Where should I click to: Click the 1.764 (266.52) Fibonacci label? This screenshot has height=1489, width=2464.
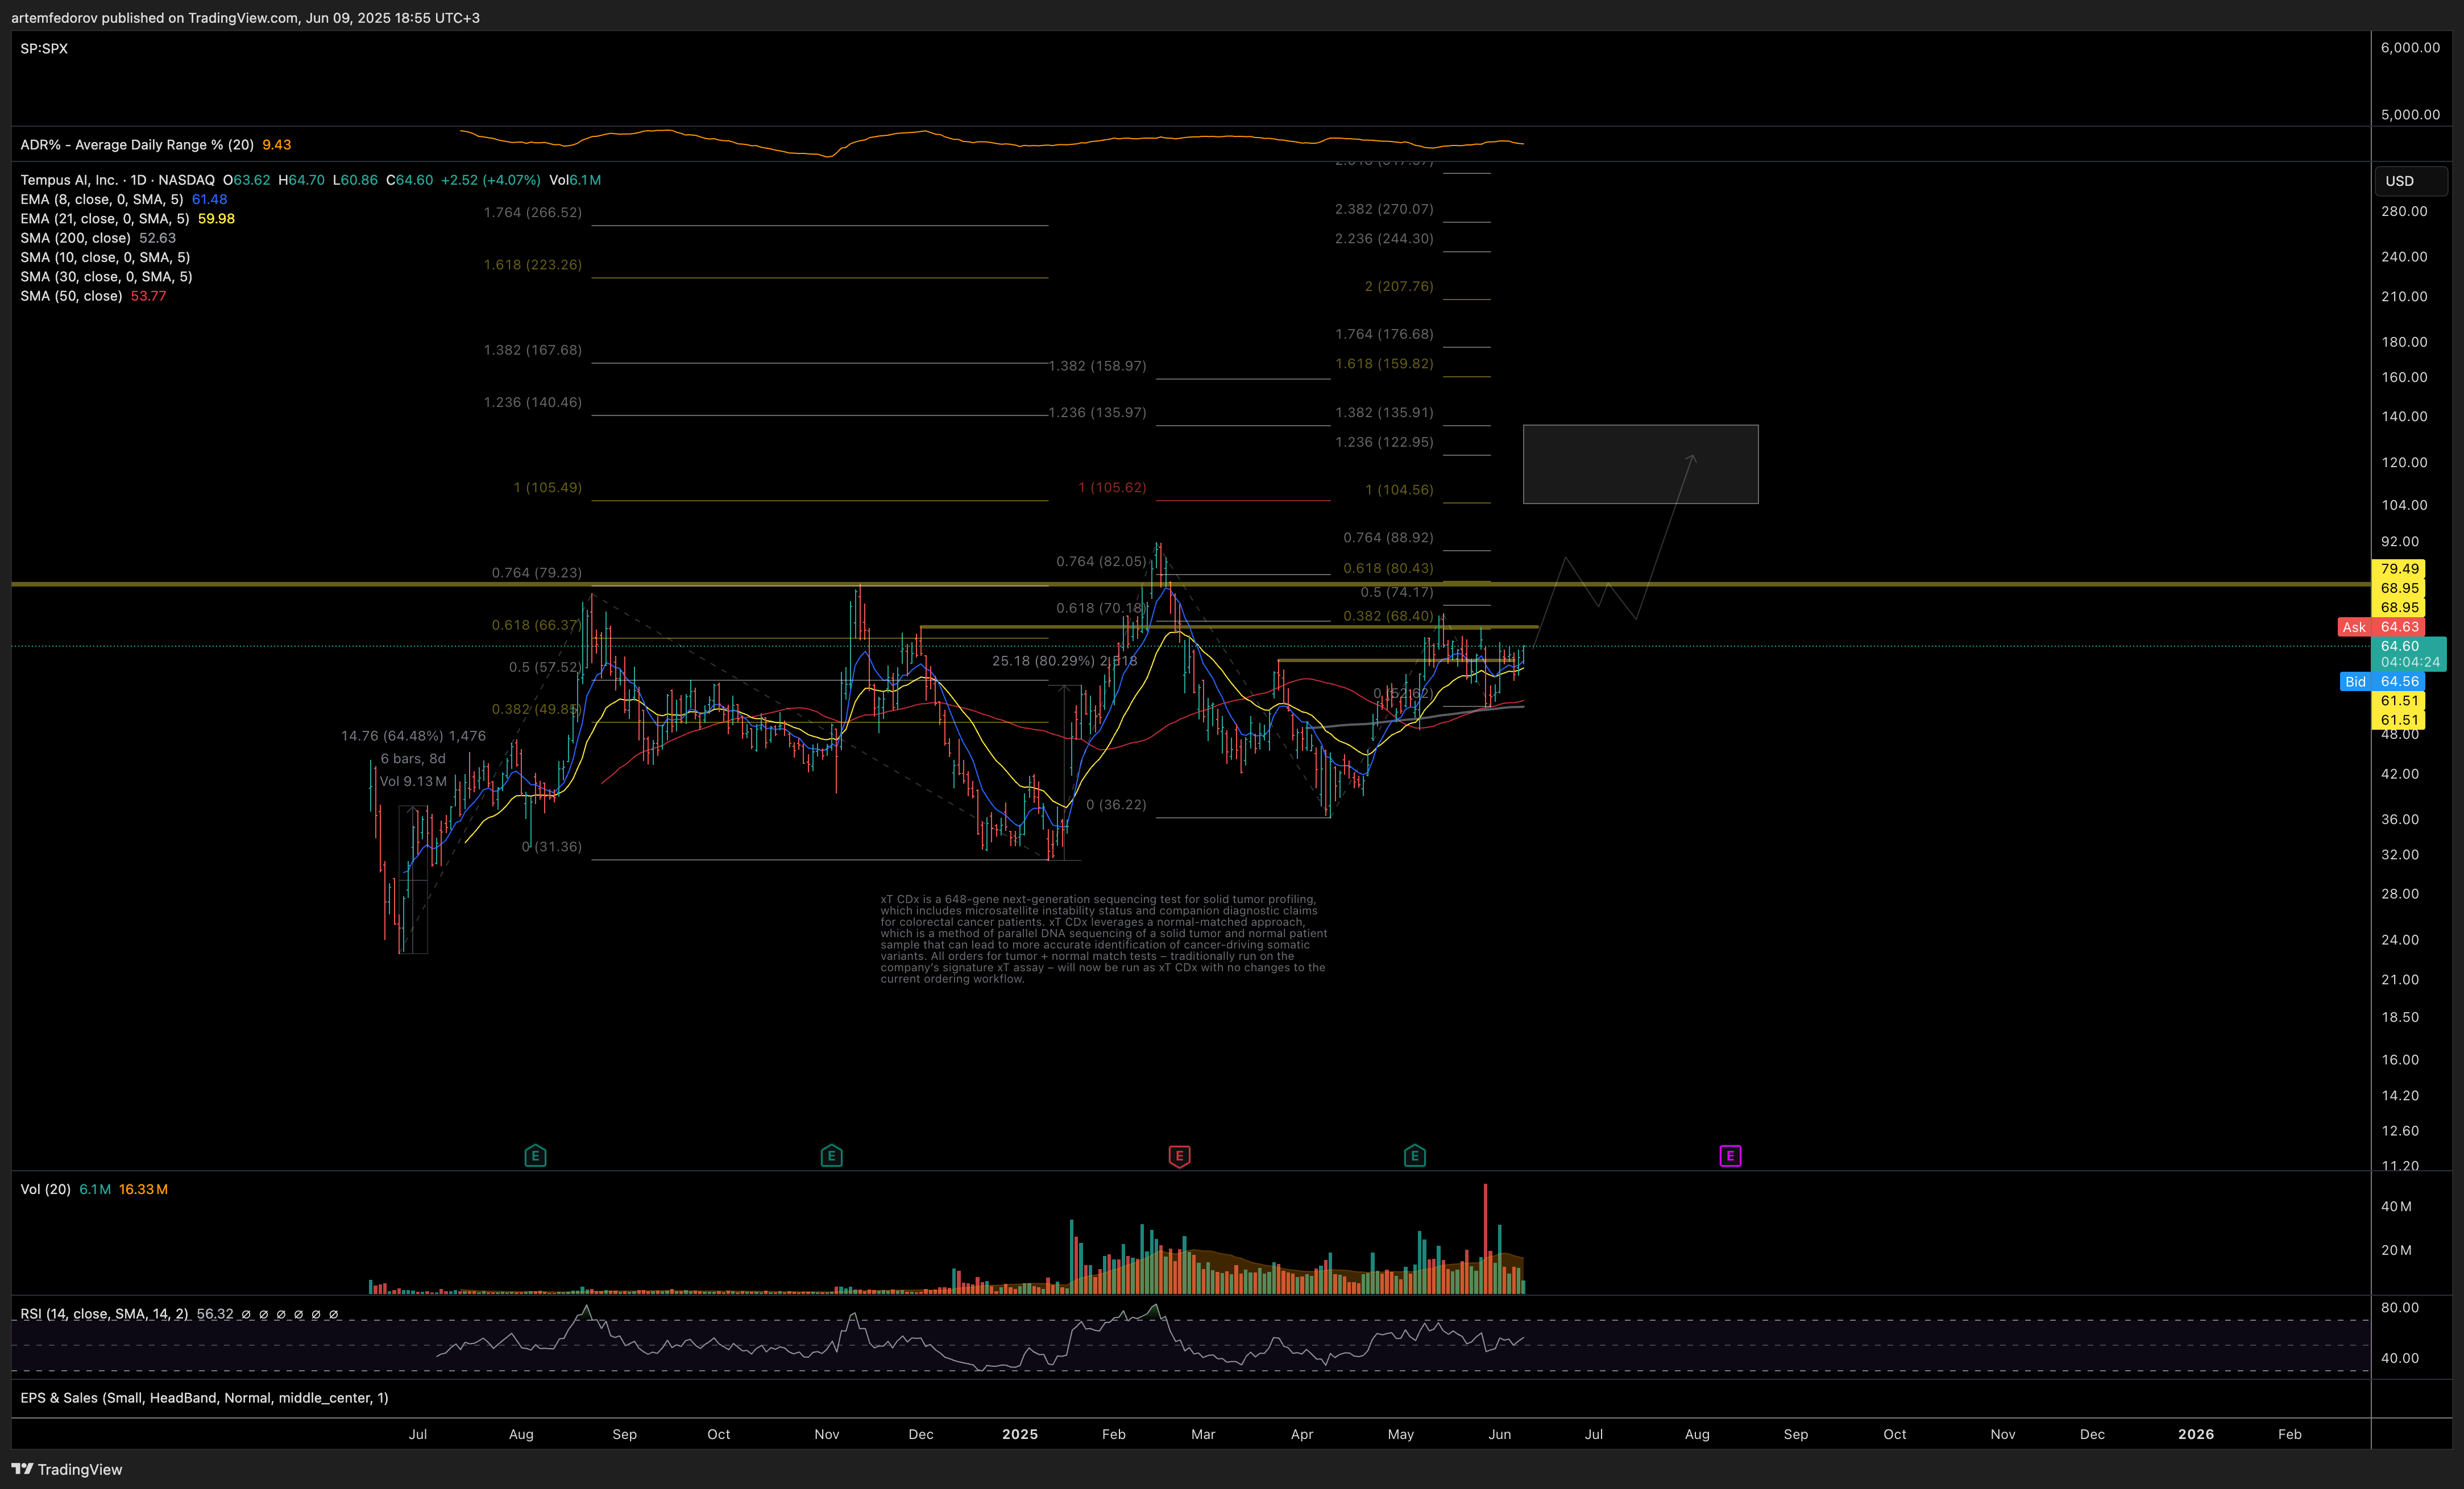click(x=532, y=213)
